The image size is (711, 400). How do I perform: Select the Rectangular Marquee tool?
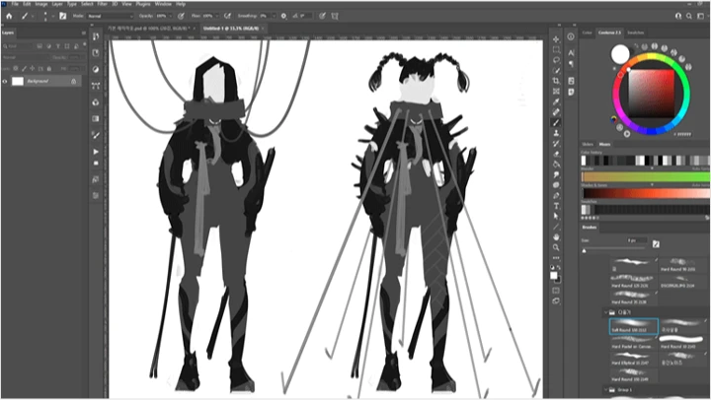pos(556,50)
